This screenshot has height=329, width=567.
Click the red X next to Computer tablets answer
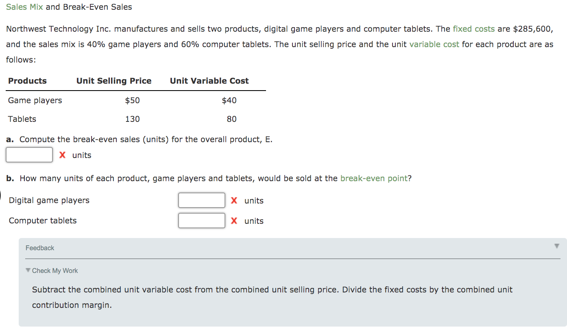tap(234, 221)
